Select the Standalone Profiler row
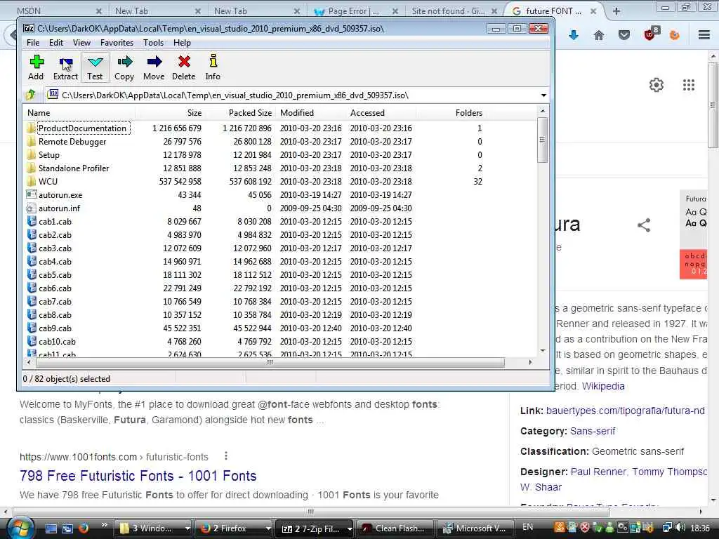This screenshot has height=539, width=719. [x=278, y=168]
